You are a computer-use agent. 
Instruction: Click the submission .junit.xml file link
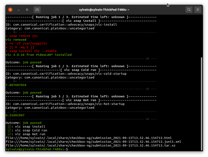[x=93, y=142]
